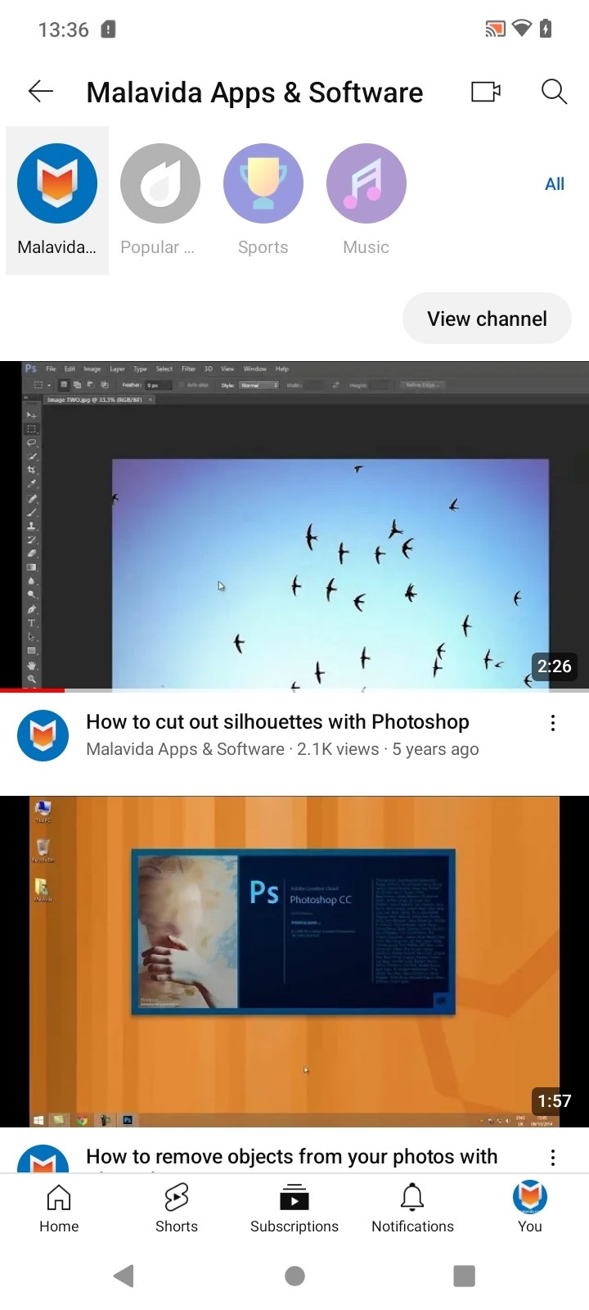Open the Malavida avatar beside silhouettes video

(43, 736)
